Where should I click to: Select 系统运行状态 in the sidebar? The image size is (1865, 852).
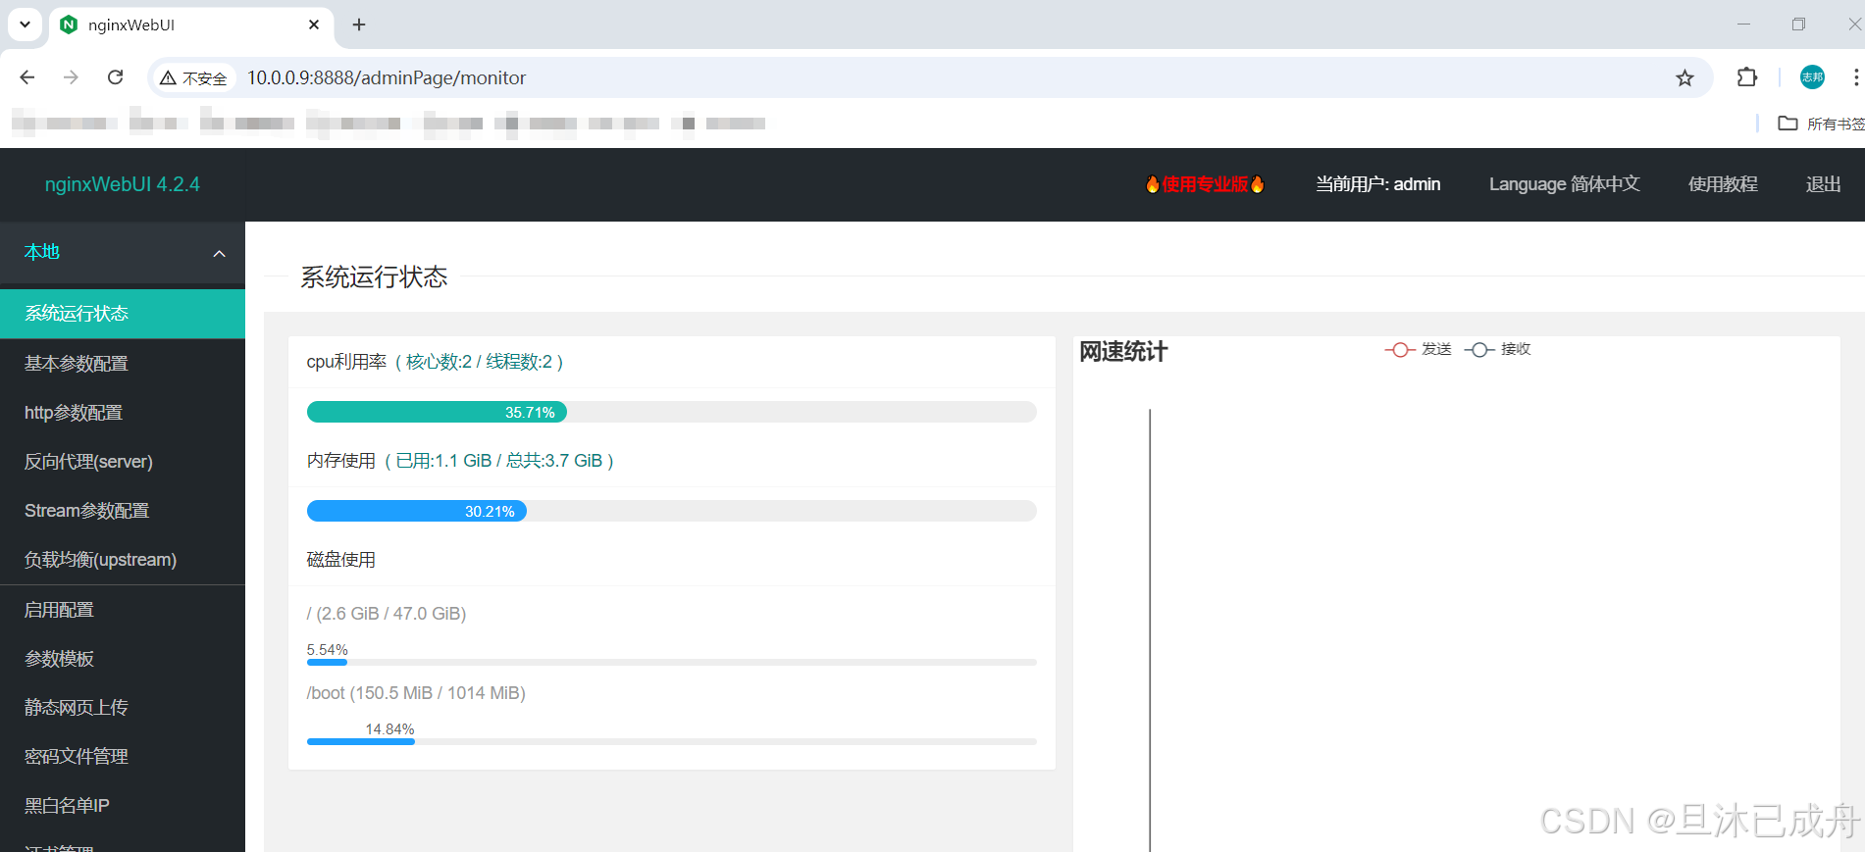[123, 314]
